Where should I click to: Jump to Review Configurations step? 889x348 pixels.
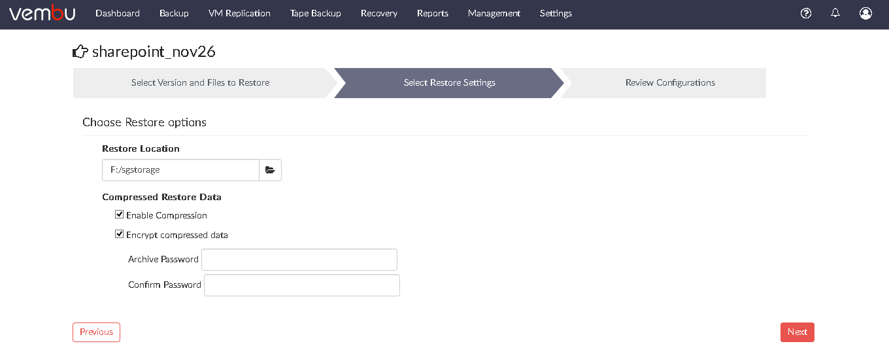(670, 83)
